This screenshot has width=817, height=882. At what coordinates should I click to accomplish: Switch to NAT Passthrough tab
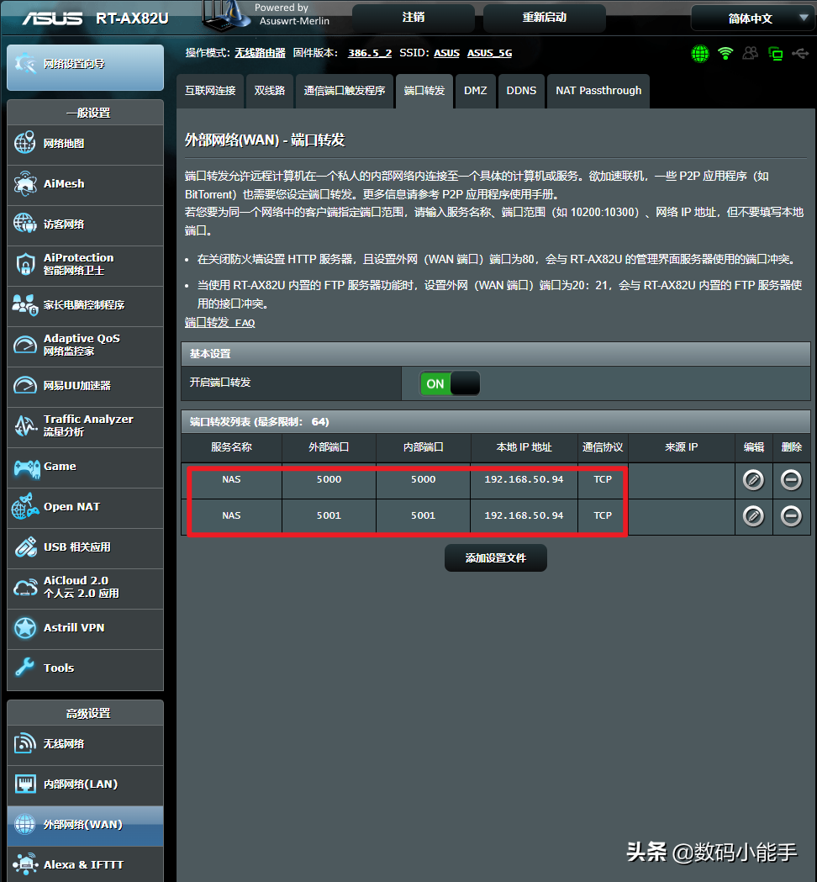point(598,91)
